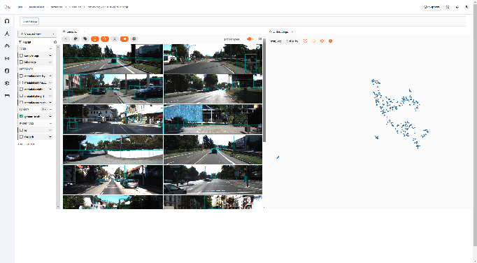Viewport: 477px width, 263px height.
Task: Expand the filepath filter chevron
Action: [50, 137]
